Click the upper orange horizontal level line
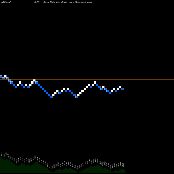Image resolution: width=174 pixels, height=174 pixels. (87, 80)
